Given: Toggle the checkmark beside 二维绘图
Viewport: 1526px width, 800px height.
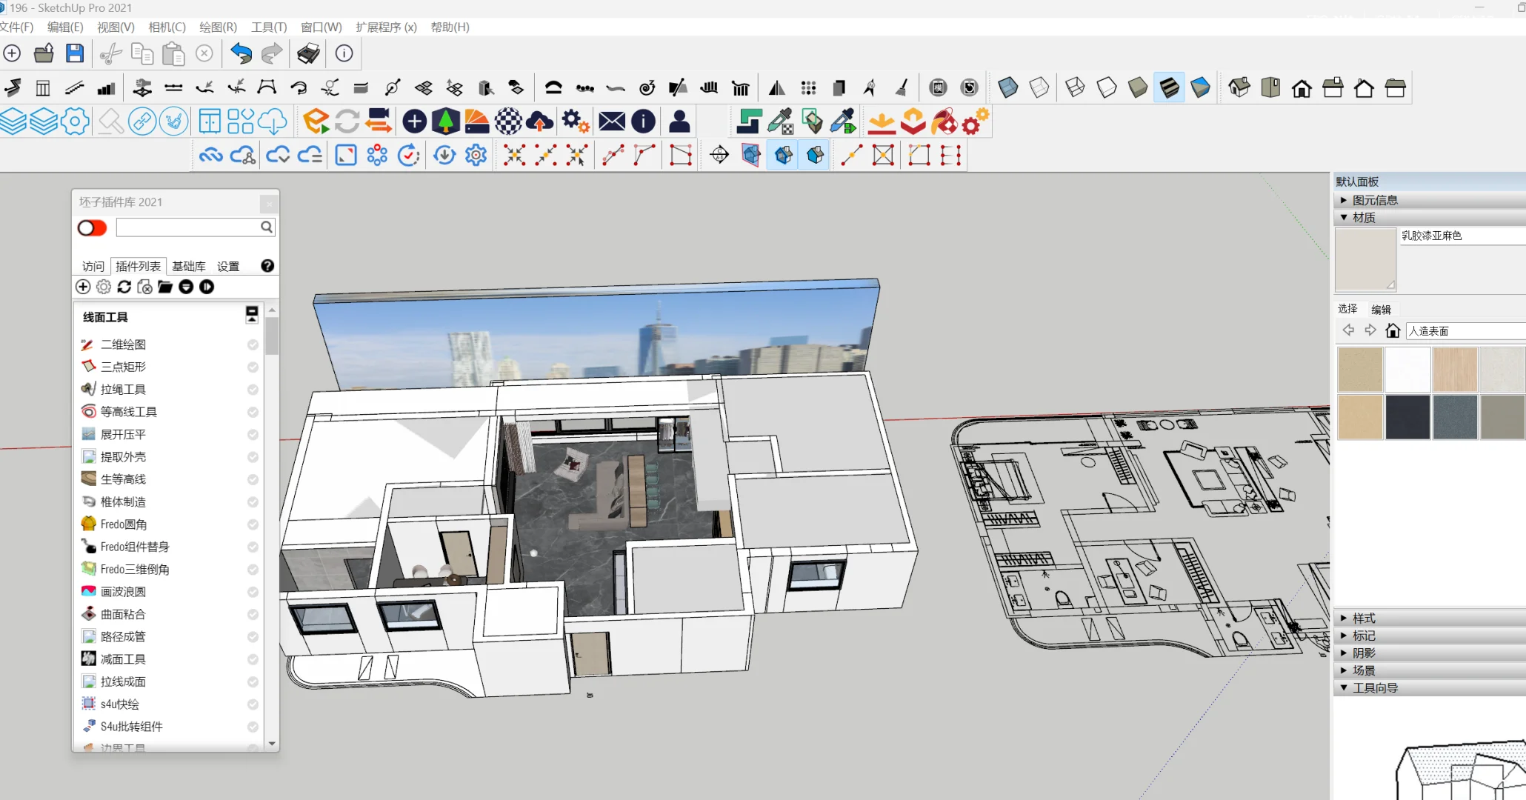Looking at the screenshot, I should tap(253, 344).
